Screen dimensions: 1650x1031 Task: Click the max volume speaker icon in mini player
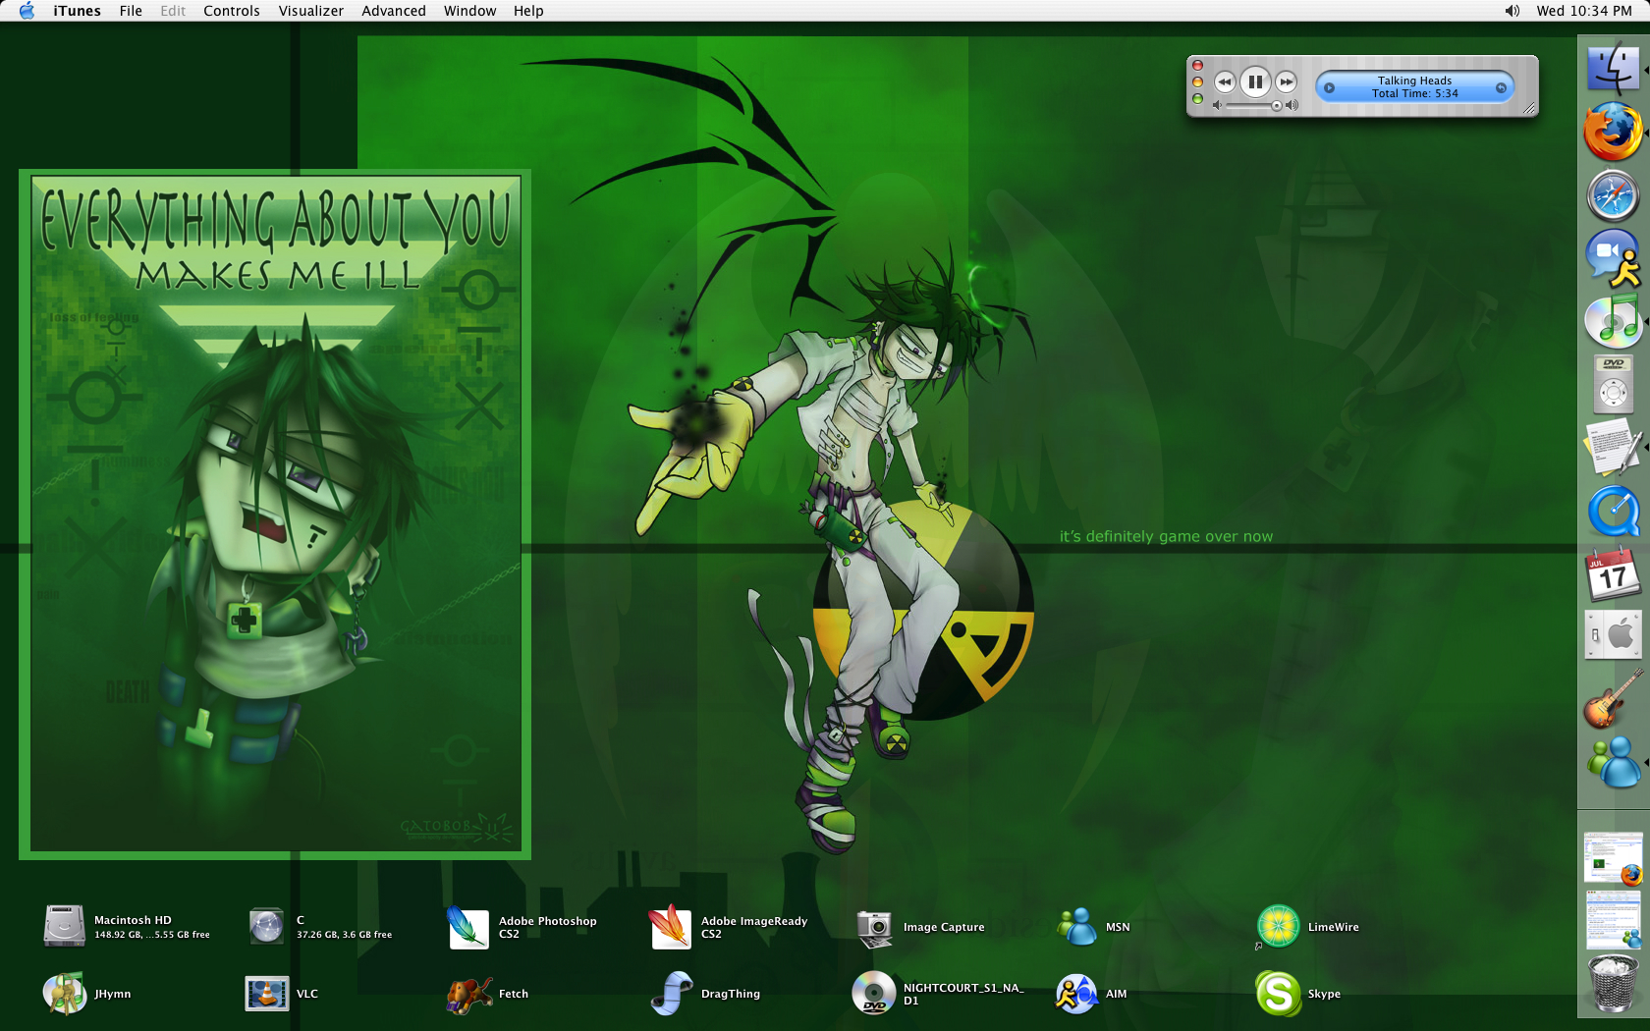coord(1292,105)
